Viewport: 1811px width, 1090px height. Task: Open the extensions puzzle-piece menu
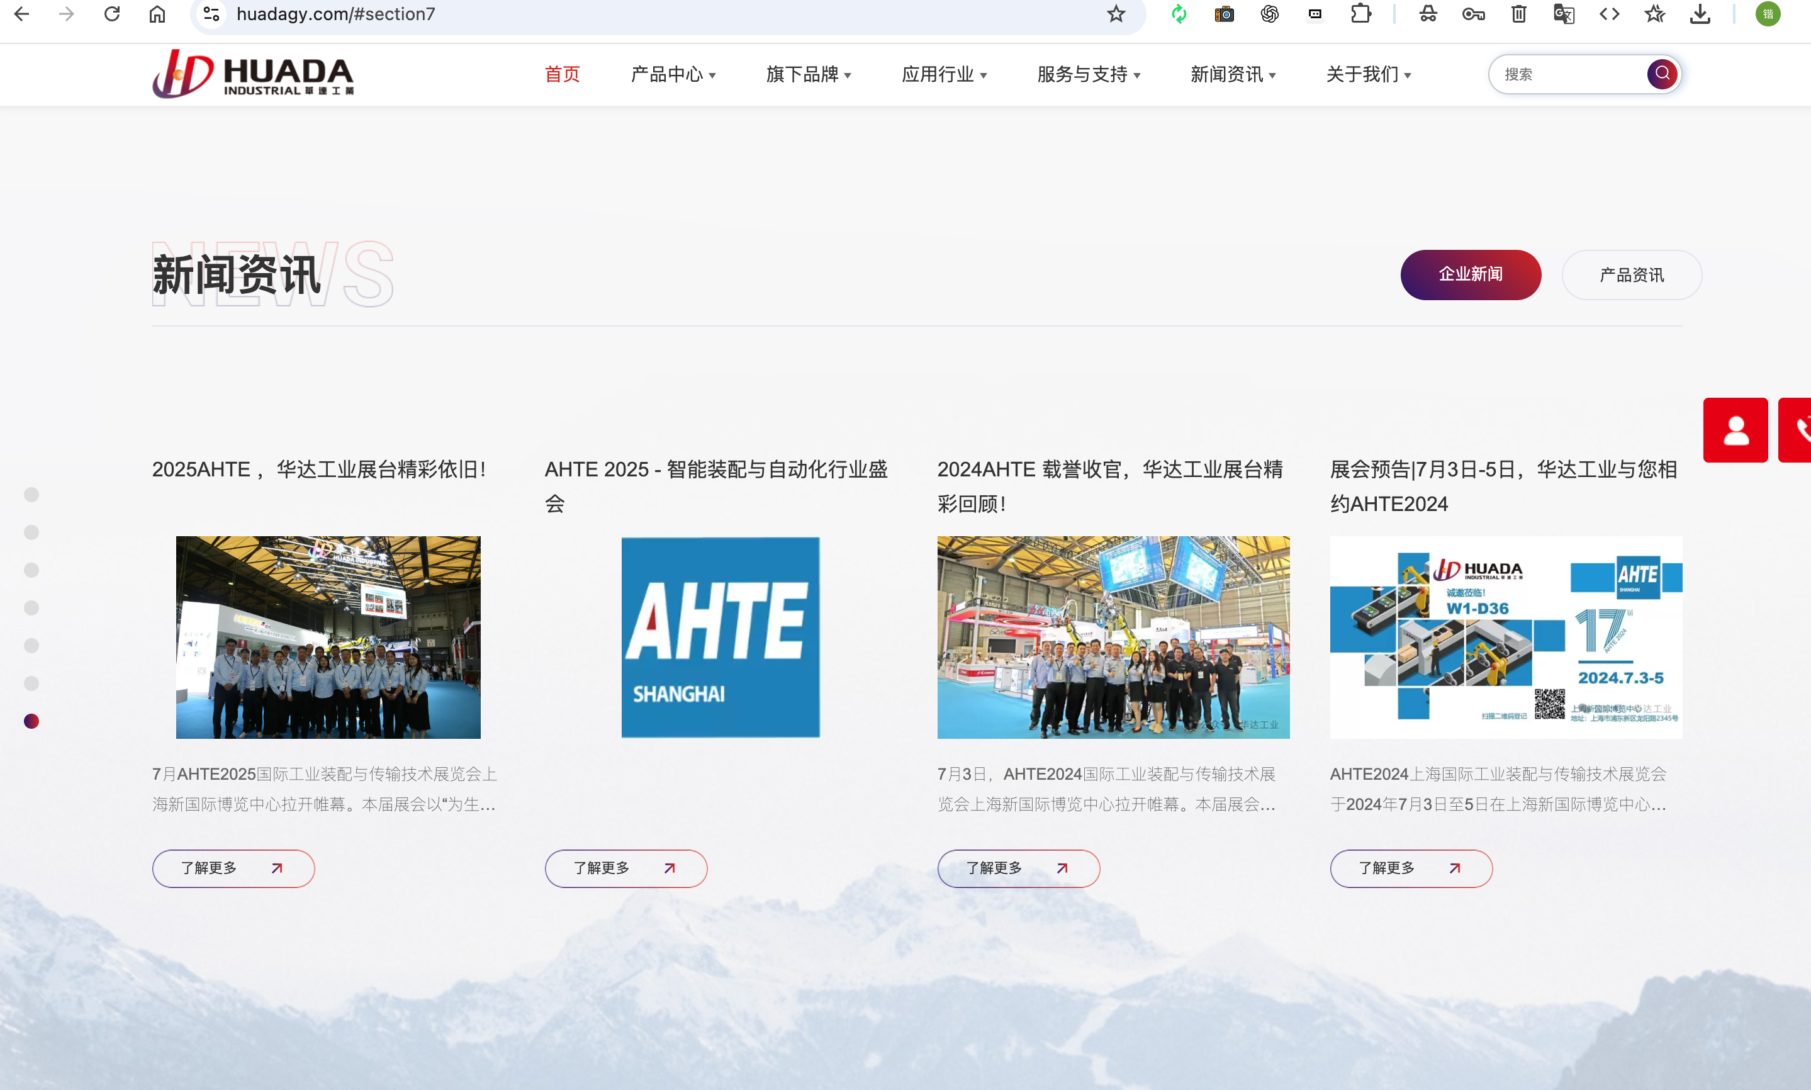(x=1361, y=14)
